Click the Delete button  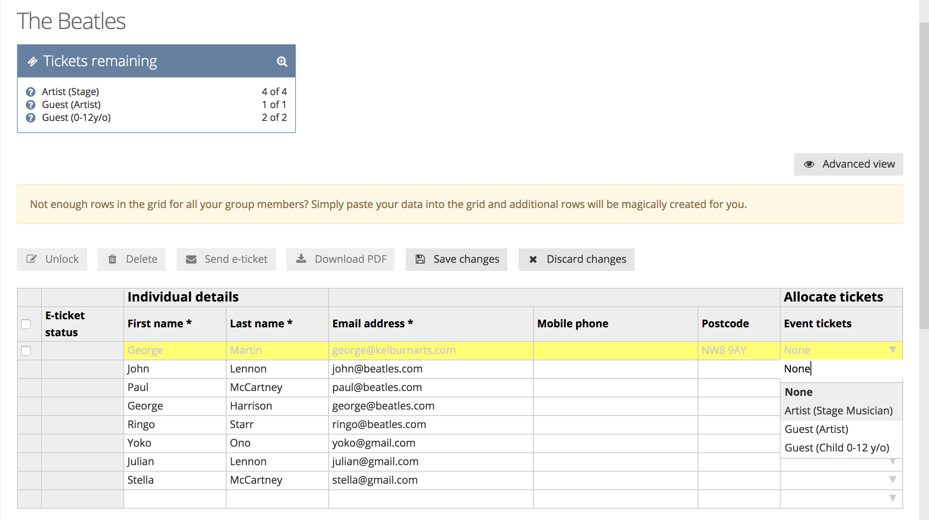pyautogui.click(x=131, y=259)
